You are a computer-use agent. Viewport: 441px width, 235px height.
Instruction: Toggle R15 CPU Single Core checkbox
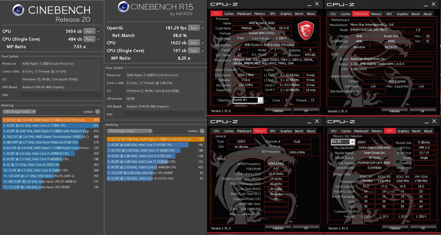click(x=203, y=50)
